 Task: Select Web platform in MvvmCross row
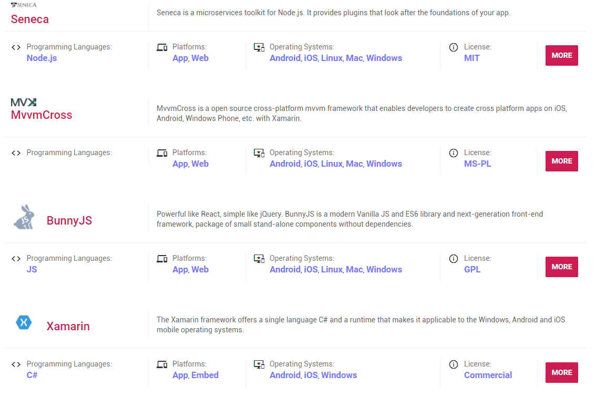[x=200, y=164]
